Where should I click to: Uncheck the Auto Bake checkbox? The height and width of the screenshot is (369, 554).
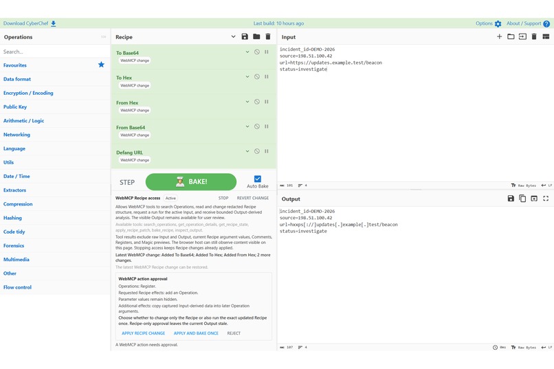pos(258,179)
